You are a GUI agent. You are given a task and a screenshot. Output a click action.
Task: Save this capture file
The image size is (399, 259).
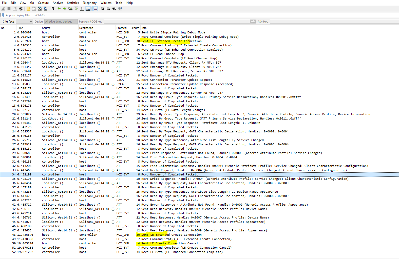(34, 9)
